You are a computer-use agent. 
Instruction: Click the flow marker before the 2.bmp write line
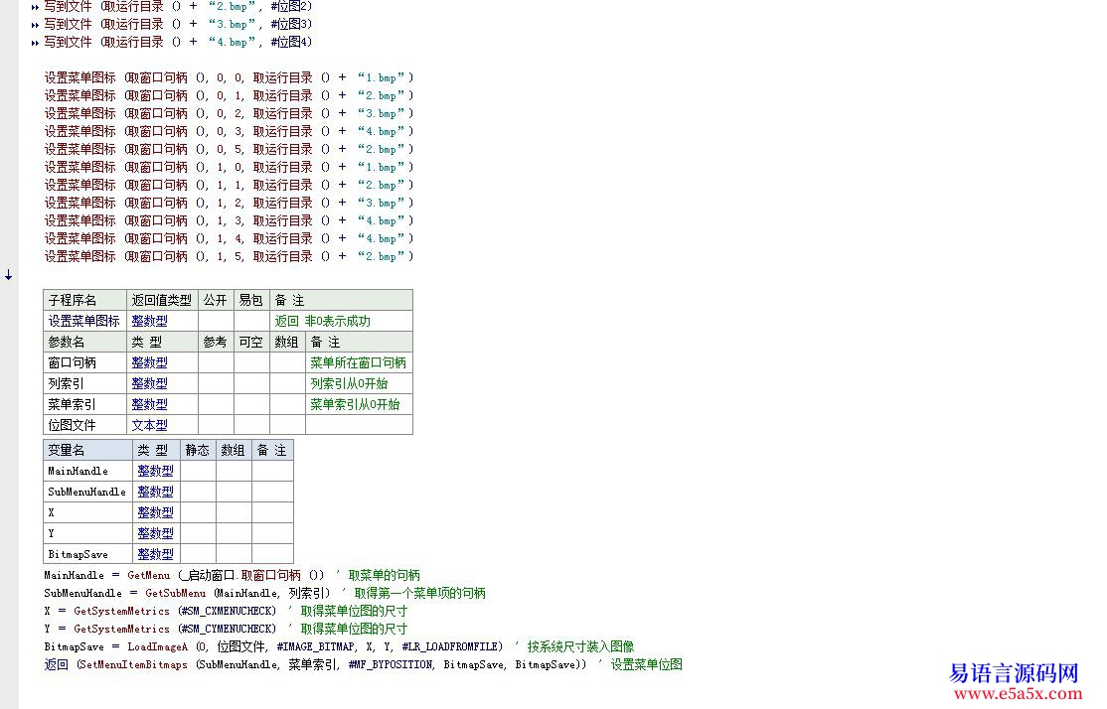coord(35,7)
